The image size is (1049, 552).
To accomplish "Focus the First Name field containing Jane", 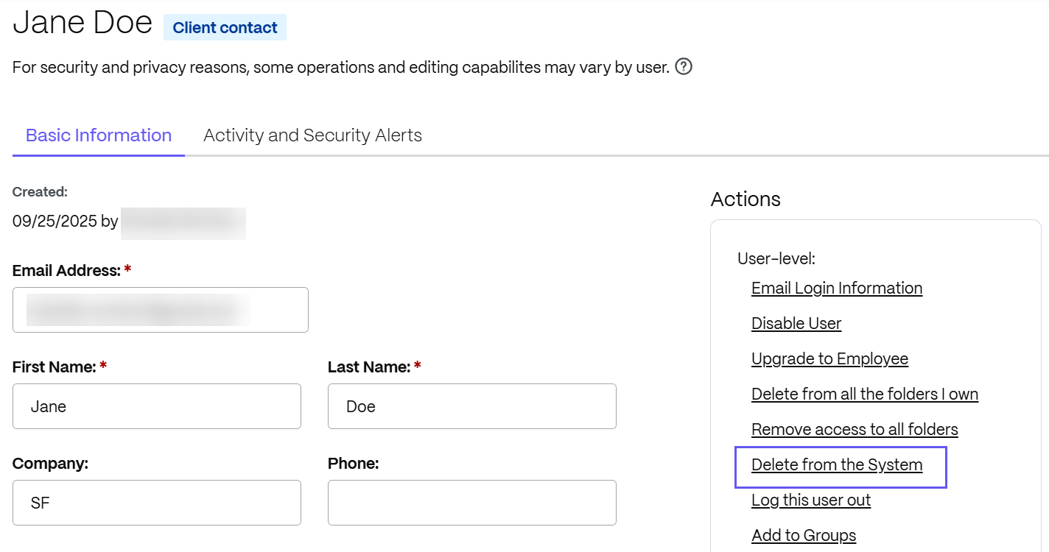I will coord(156,406).
